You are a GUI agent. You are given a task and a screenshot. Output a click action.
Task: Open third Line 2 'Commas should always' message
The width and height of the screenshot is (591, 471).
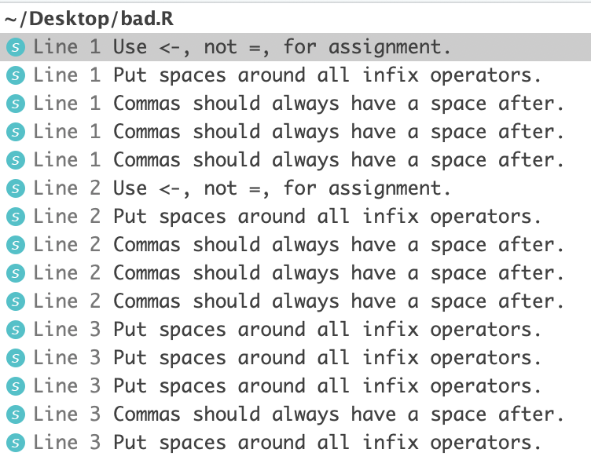coord(299,301)
